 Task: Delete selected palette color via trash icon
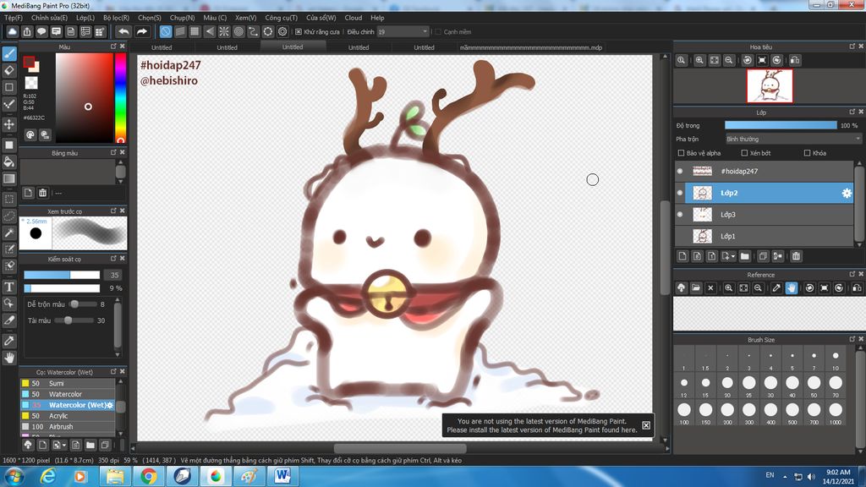[42, 193]
